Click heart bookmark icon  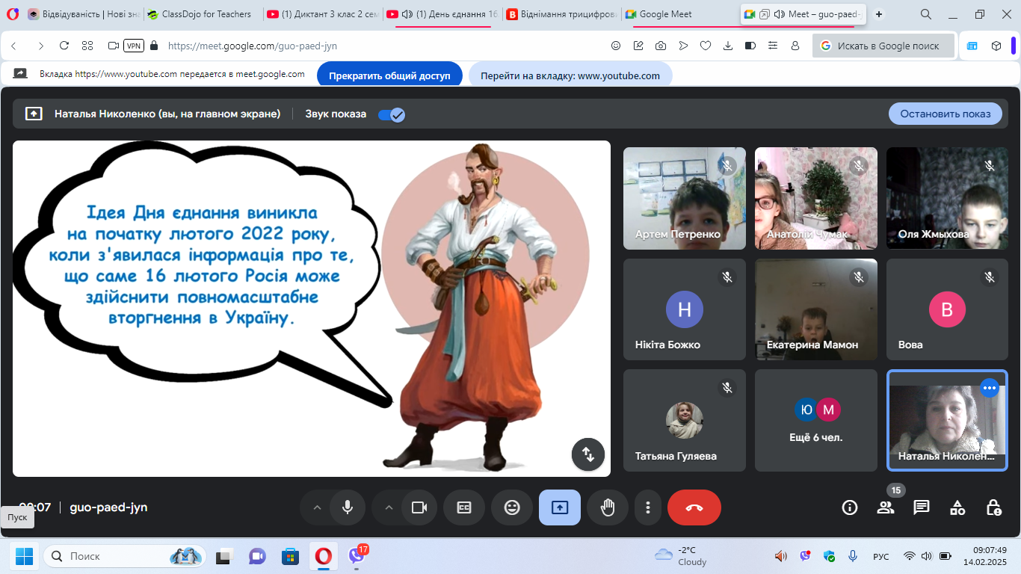[x=706, y=46]
